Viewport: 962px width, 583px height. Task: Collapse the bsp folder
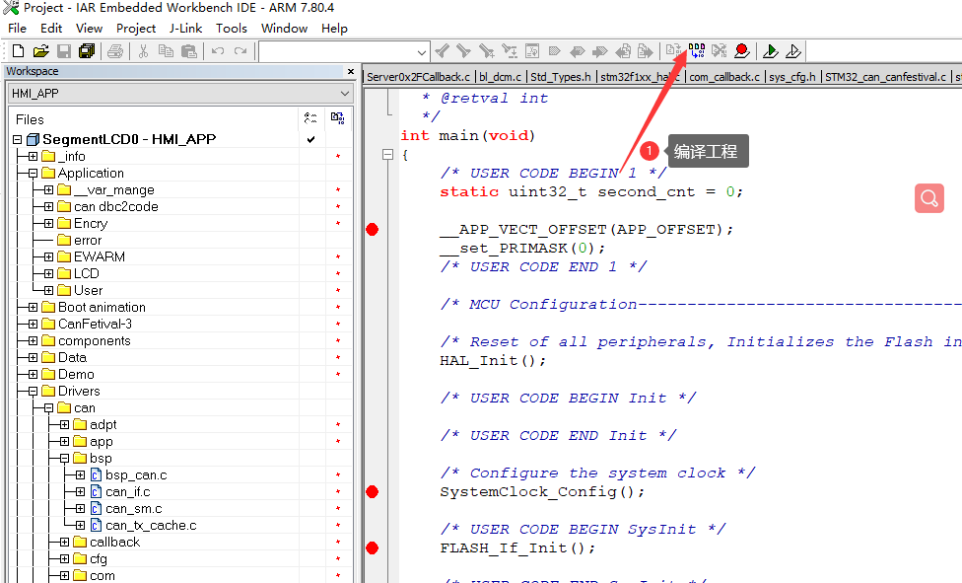click(x=64, y=459)
